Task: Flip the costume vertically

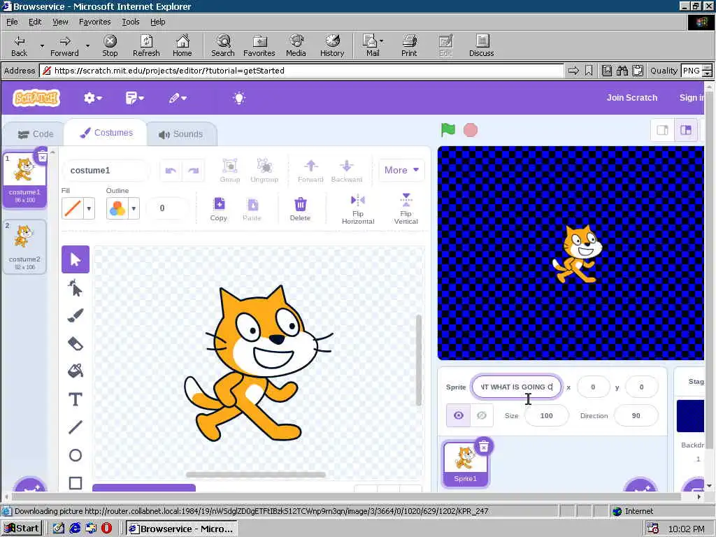Action: click(x=406, y=210)
